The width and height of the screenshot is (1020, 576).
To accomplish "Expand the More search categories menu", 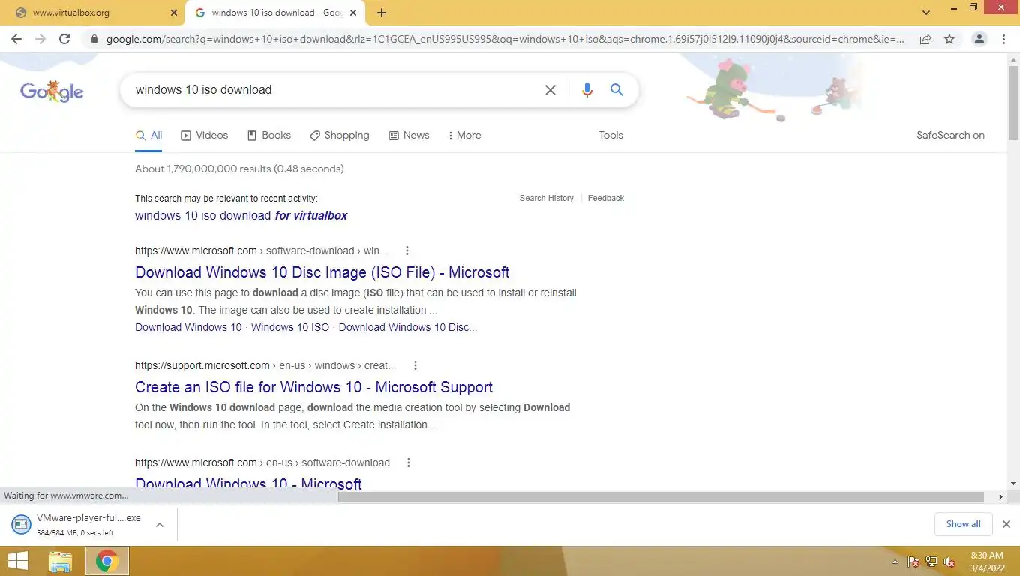I will tap(464, 136).
